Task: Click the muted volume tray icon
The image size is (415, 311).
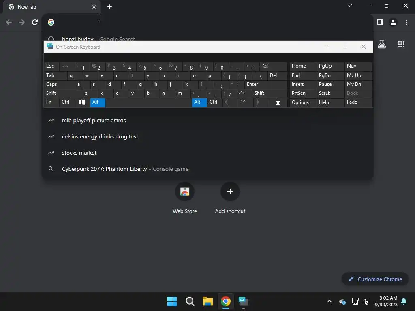Action: click(x=366, y=301)
